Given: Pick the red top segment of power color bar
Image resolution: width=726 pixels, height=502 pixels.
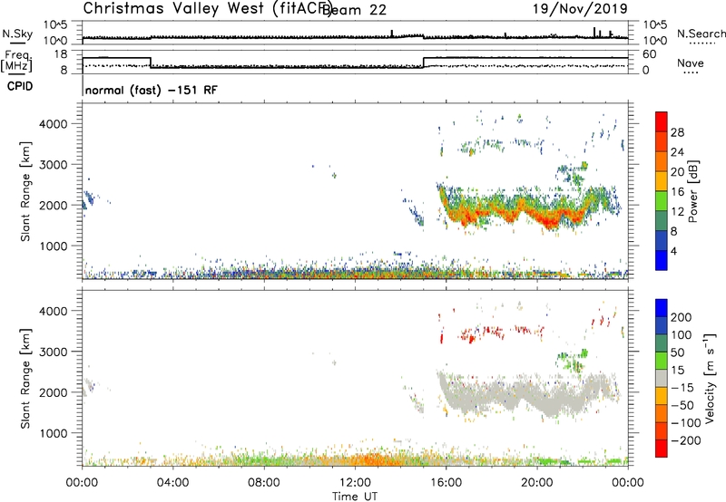Looking at the screenshot, I should click(x=662, y=121).
